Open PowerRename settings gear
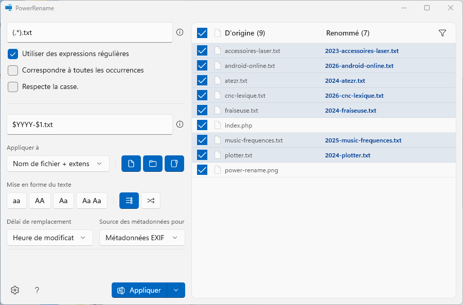Screen dimensions: 463x305 (15, 290)
